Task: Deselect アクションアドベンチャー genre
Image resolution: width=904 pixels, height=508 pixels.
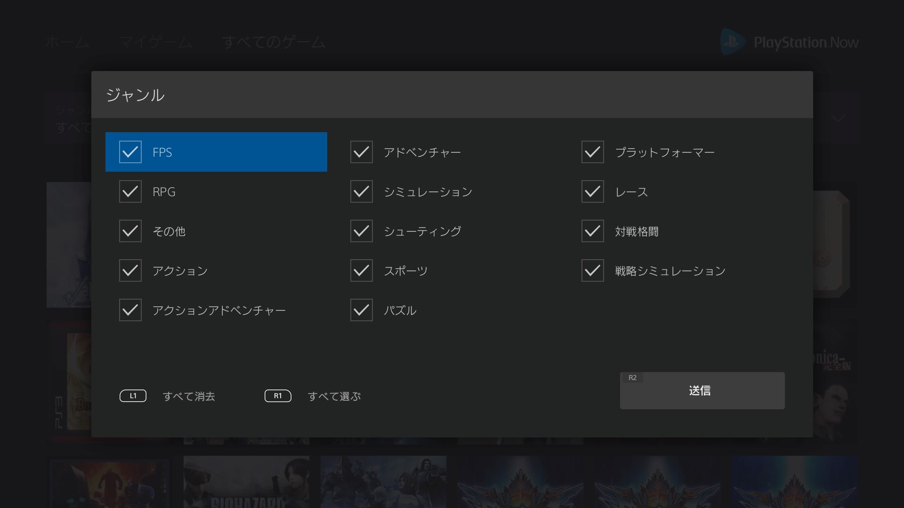Action: point(130,310)
